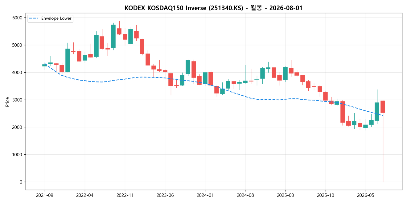Screen dimensions: 407x203
Task: Click the Price y-axis label
Action: coord(7,102)
